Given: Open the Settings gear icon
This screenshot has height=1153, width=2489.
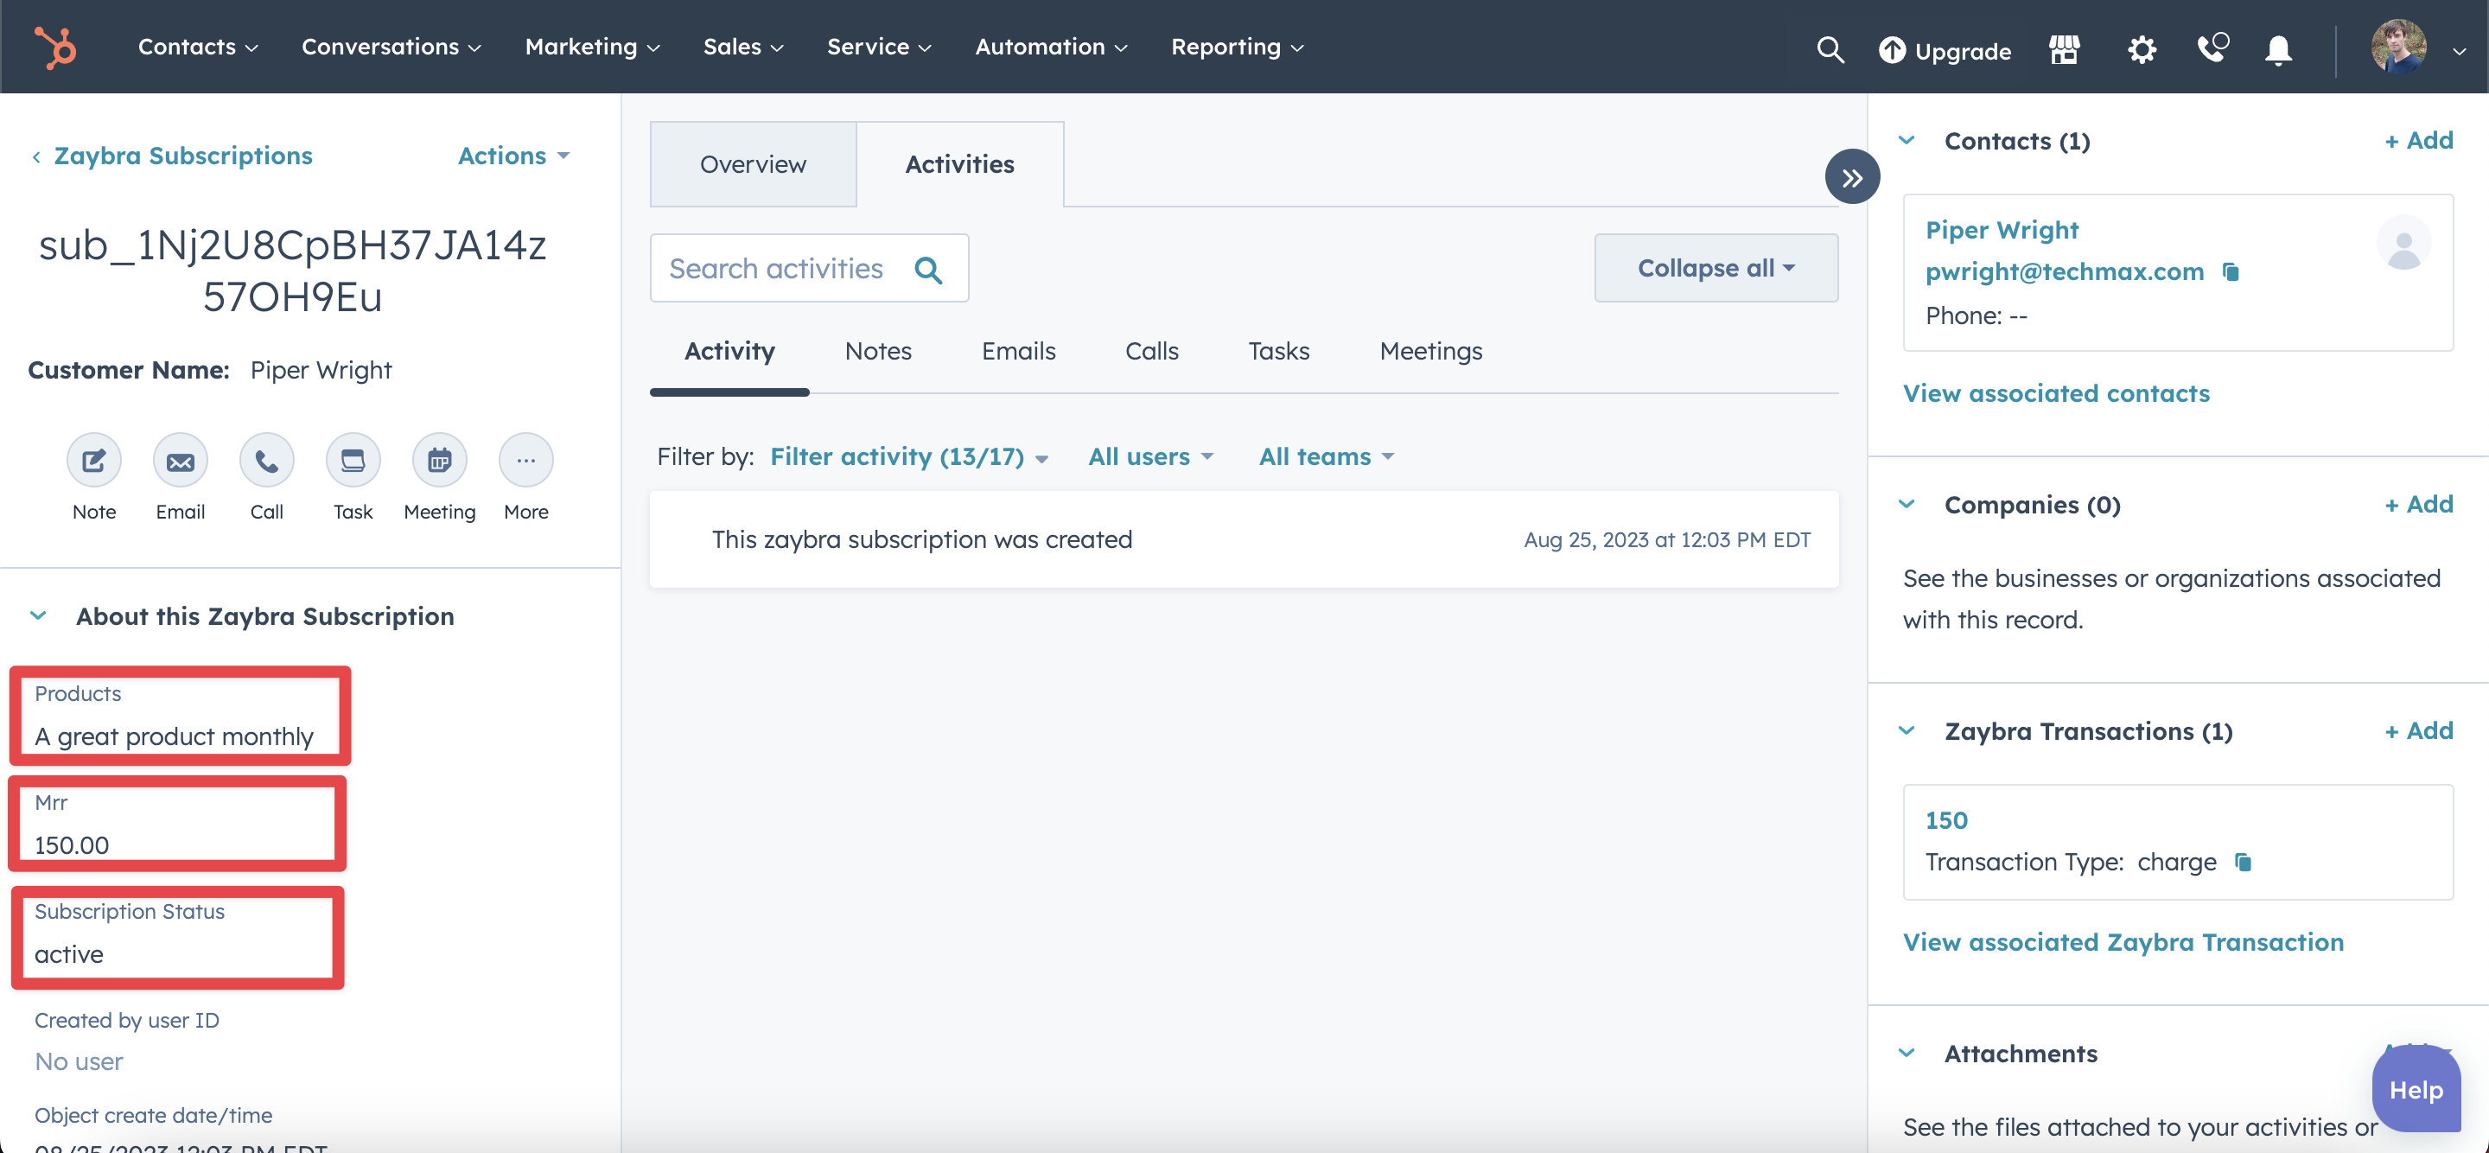Looking at the screenshot, I should point(2142,49).
